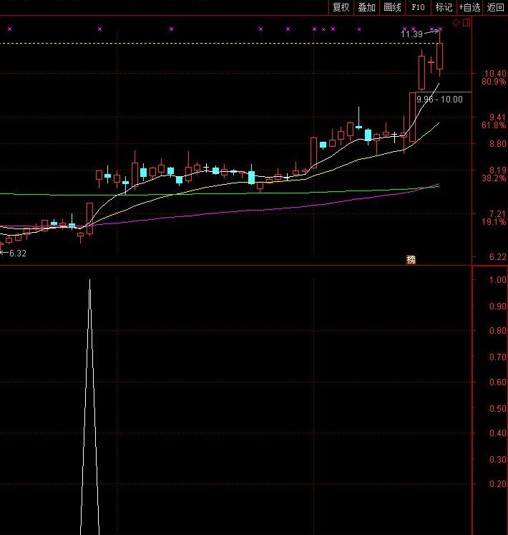Click the 19.1% retracement label
The height and width of the screenshot is (535, 508).
point(494,222)
